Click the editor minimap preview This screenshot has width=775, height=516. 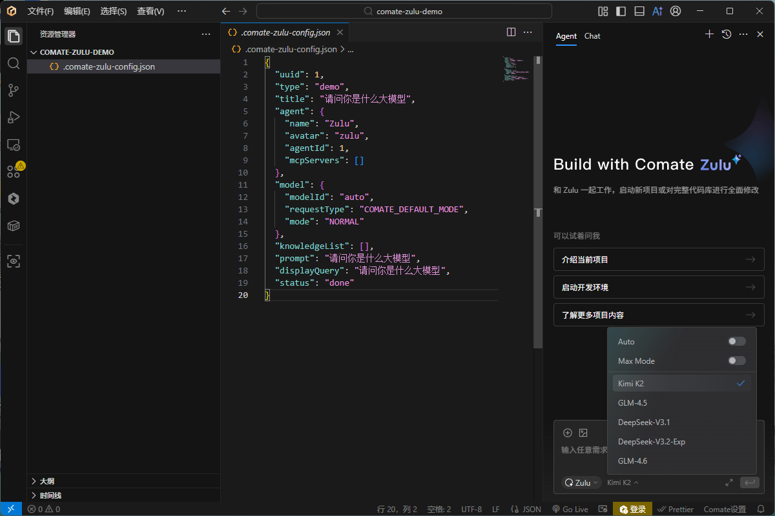point(515,68)
